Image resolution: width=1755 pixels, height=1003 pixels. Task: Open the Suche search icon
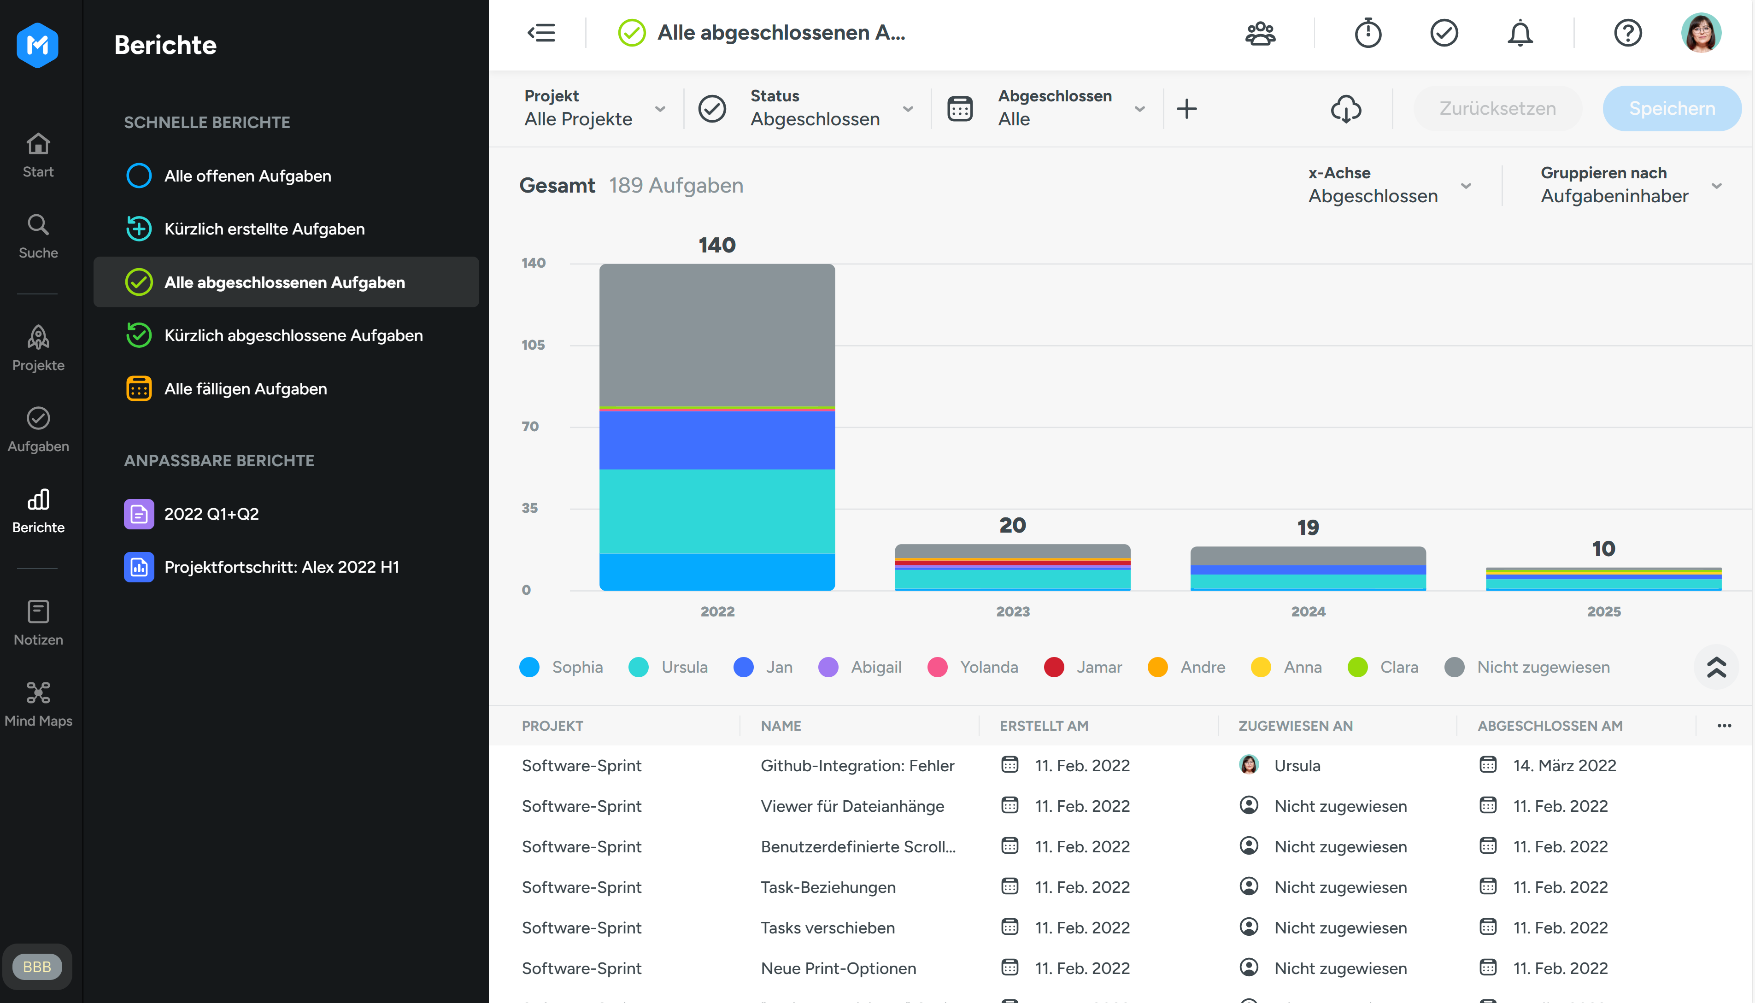click(38, 224)
